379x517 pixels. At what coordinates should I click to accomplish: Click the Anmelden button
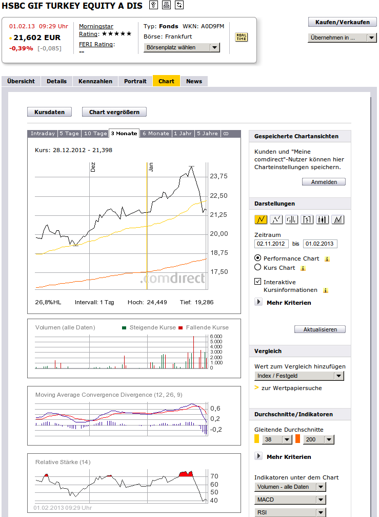(324, 182)
